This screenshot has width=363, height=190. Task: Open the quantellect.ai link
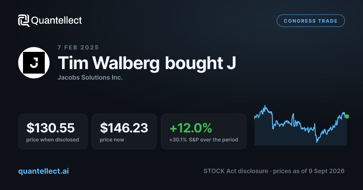(44, 171)
